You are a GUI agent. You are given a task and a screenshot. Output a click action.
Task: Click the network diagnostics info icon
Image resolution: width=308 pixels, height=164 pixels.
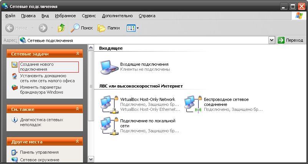[x=15, y=120]
